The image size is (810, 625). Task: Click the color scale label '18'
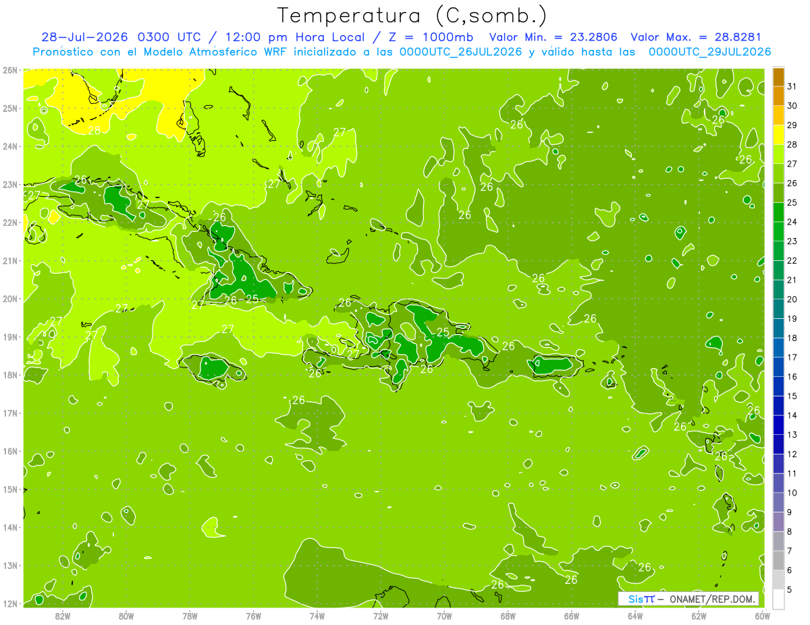792,338
